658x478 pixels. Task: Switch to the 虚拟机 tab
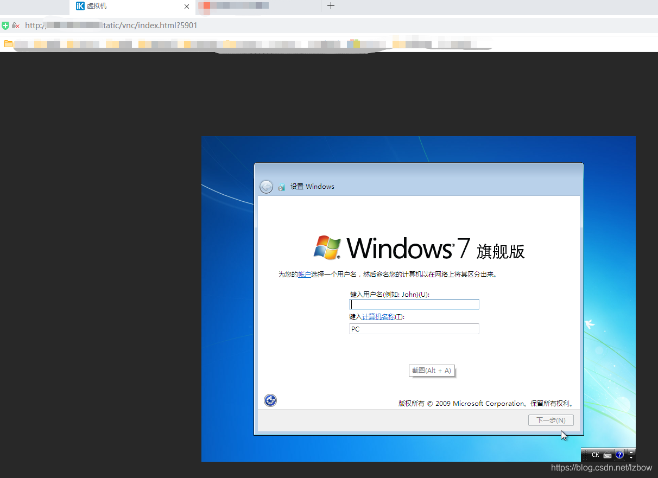pyautogui.click(x=132, y=7)
